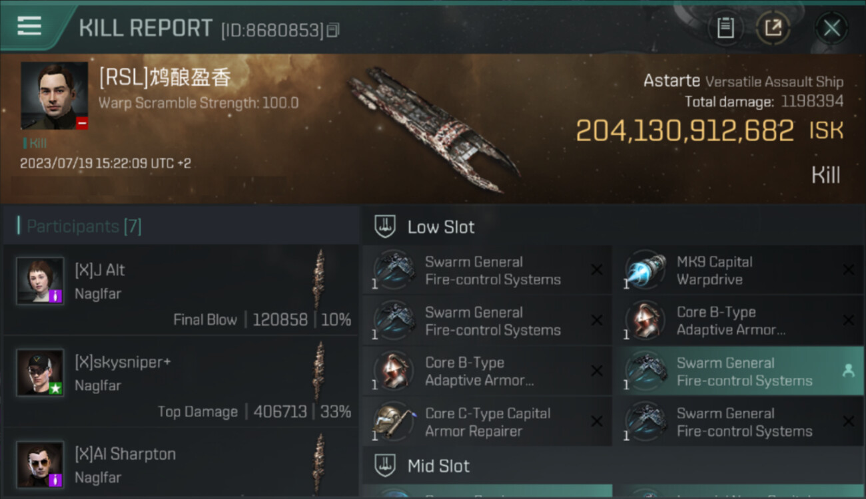This screenshot has height=499, width=866.
Task: Click the highlighted Swarm General module person icon
Action: [x=848, y=371]
